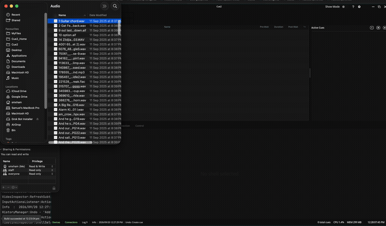The image size is (386, 226).
Task: Select the file 14 Zildjia...03.WAV
Action: 84,40
